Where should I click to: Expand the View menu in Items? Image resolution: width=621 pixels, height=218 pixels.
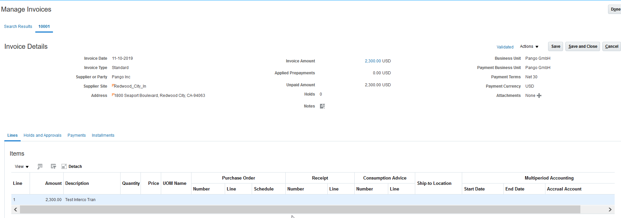click(x=22, y=167)
